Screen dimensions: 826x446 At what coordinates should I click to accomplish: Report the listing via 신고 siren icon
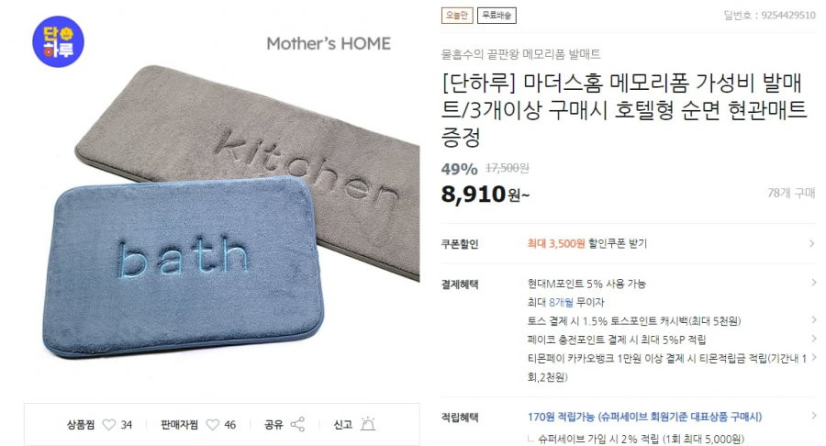point(368,424)
